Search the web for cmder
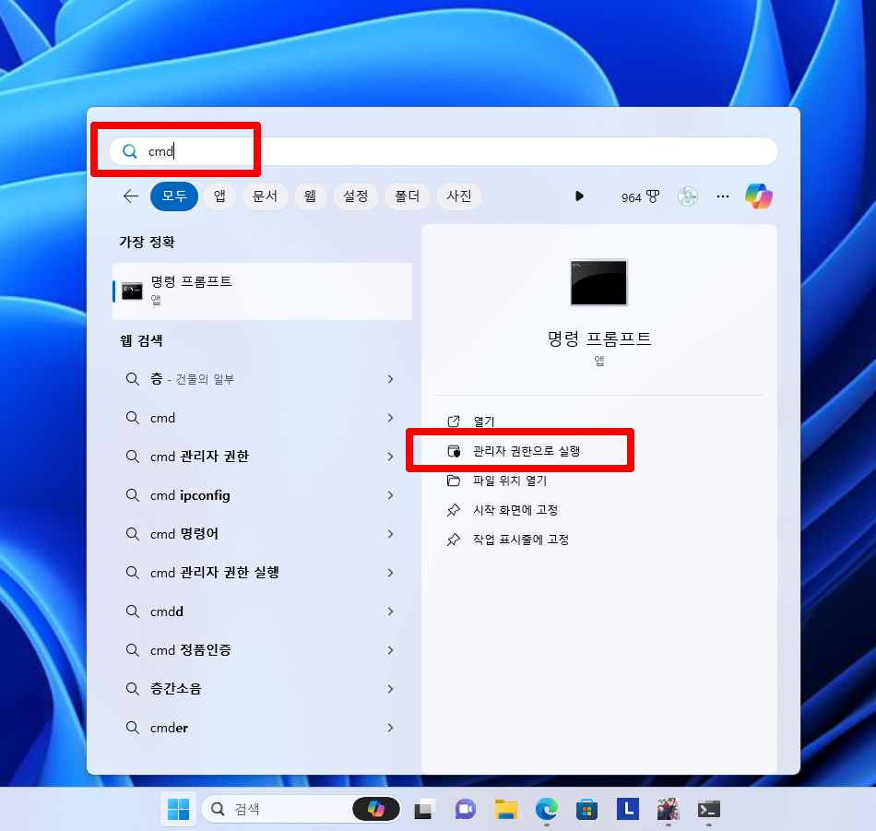 point(169,728)
